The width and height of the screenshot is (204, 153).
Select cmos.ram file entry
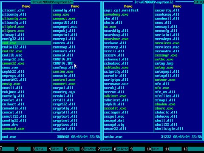pos(10,68)
